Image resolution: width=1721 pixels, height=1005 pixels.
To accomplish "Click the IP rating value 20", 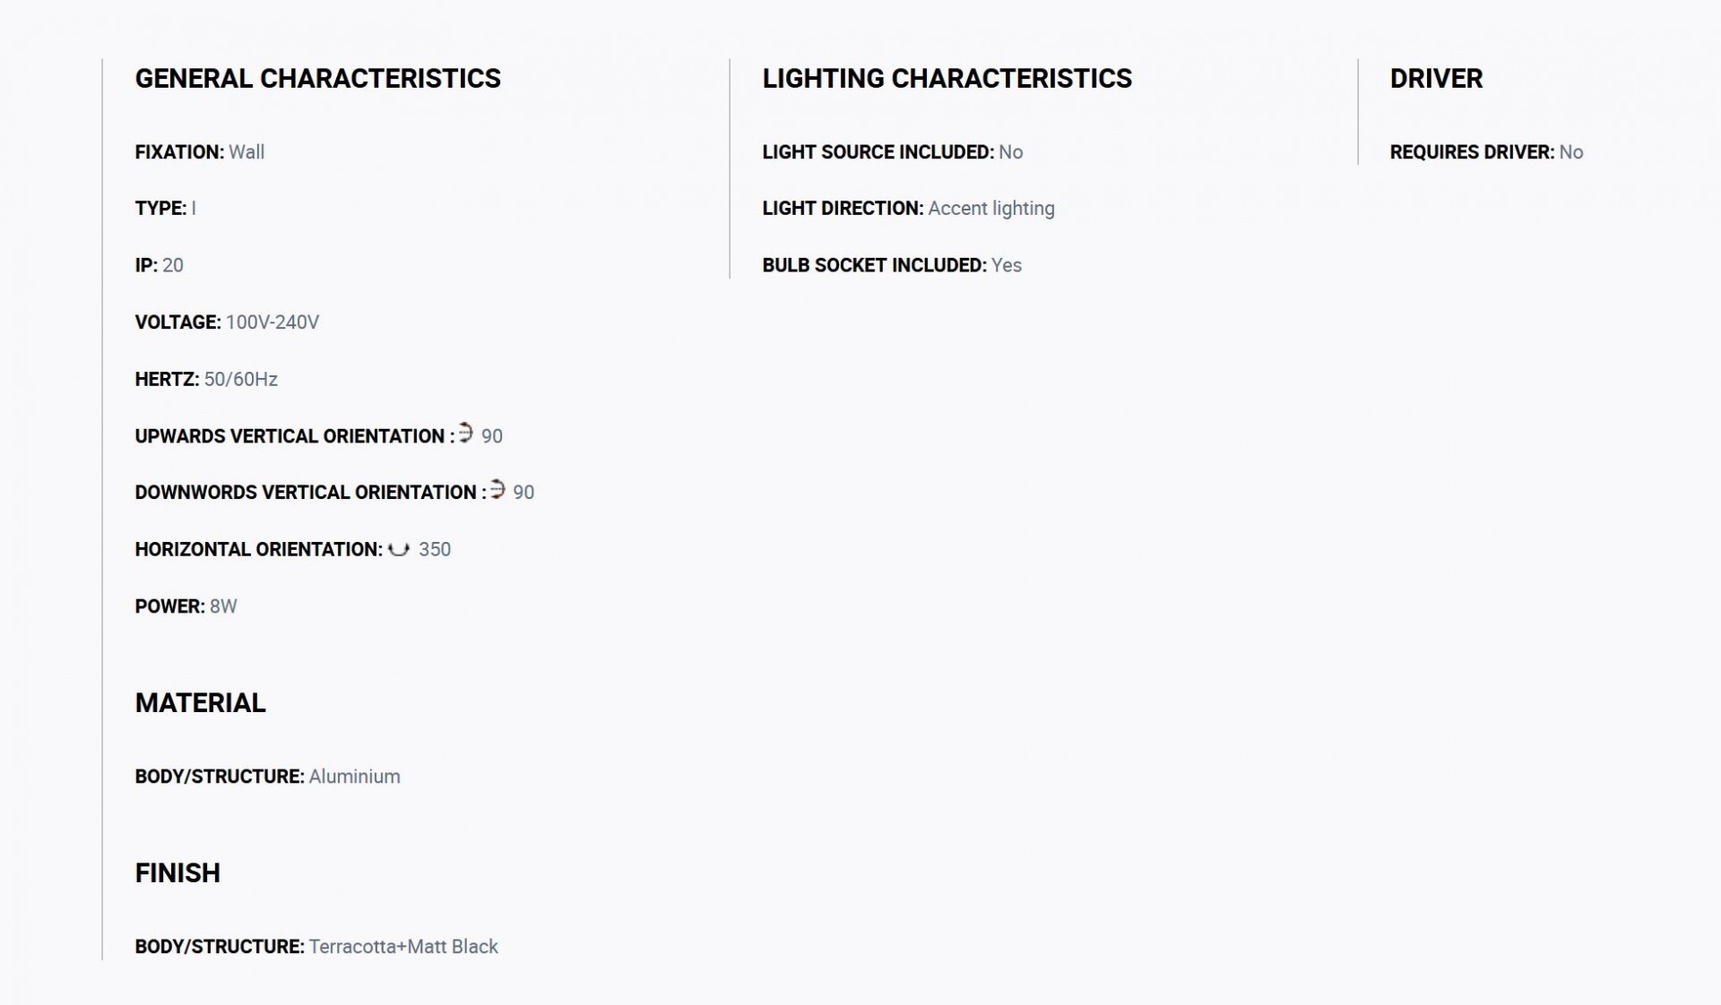I will [173, 266].
